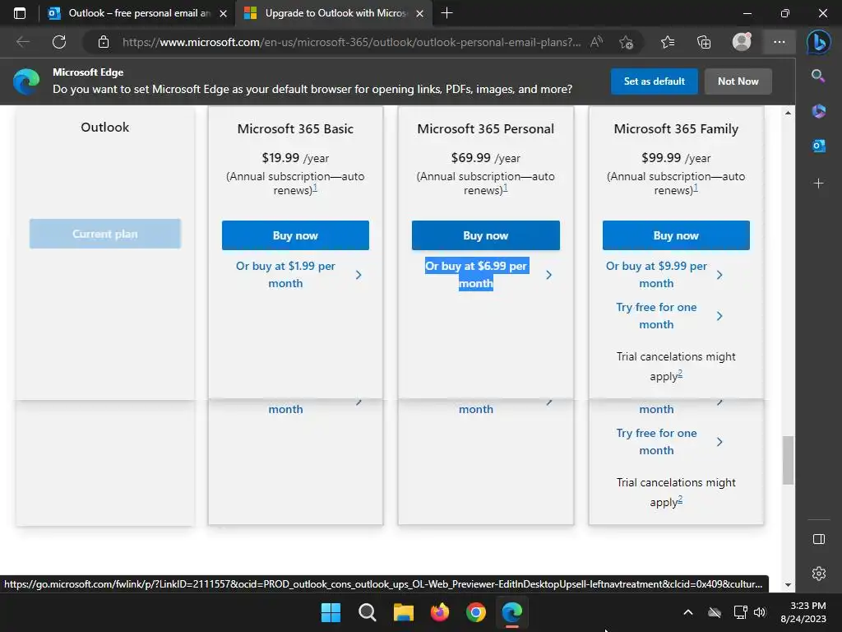The image size is (842, 632).
Task: Open Outlook icon in Edge sidebar
Action: [818, 146]
